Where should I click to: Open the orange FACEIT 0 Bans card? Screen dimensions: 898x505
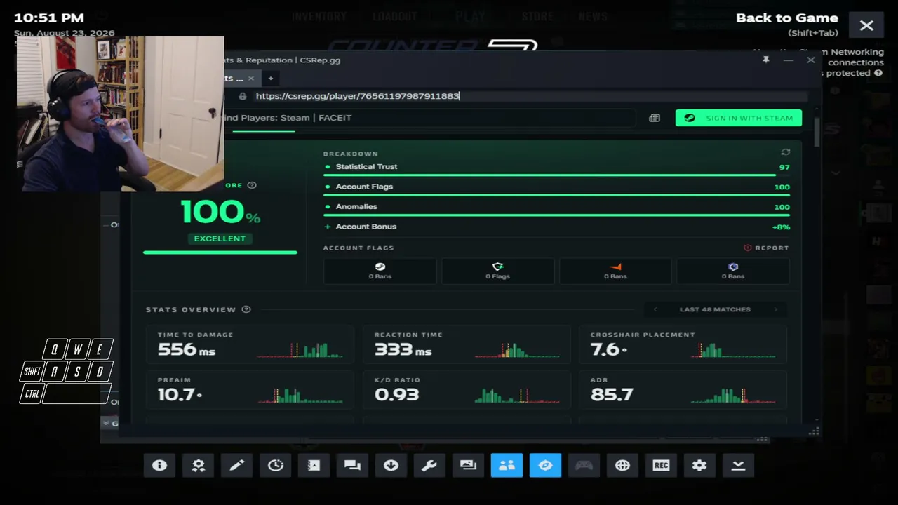click(x=615, y=271)
